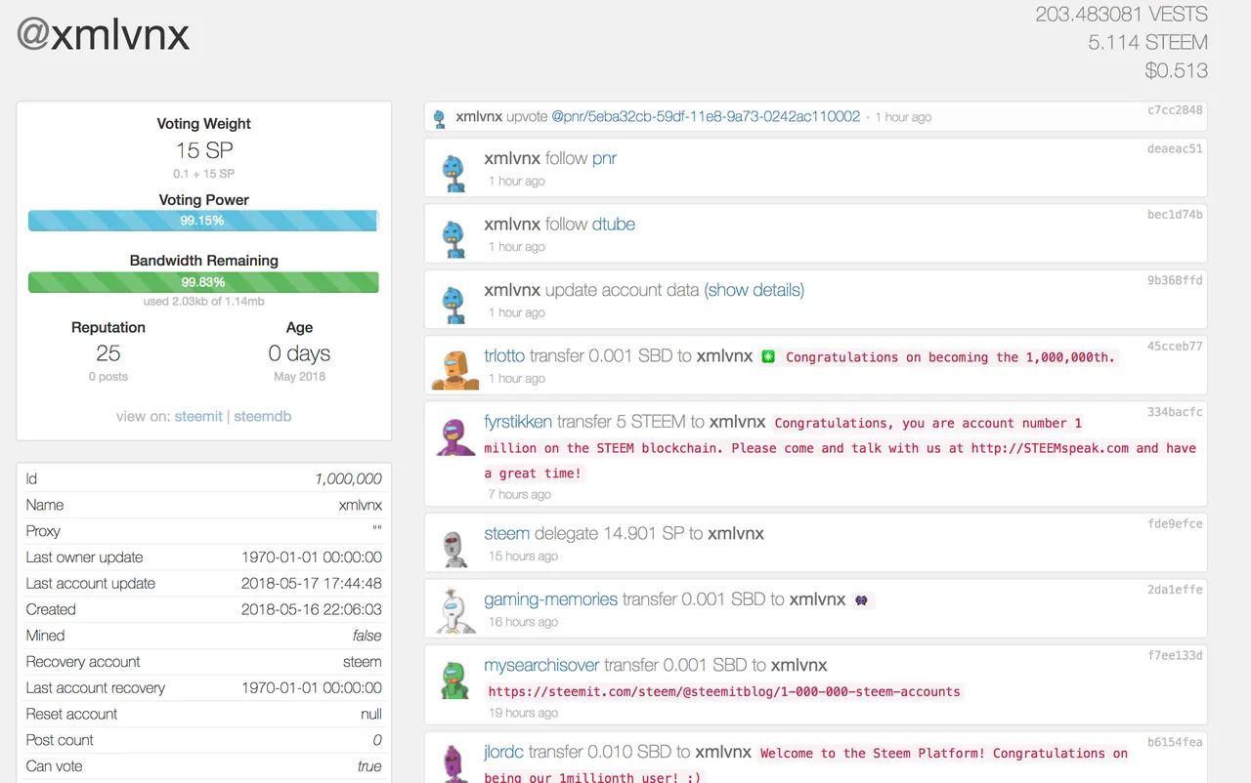Image resolution: width=1251 pixels, height=783 pixels.
Task: Click the steem account gray robot avatar
Action: tap(453, 548)
